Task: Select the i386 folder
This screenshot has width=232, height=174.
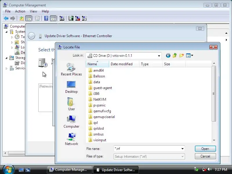Action: click(94, 94)
